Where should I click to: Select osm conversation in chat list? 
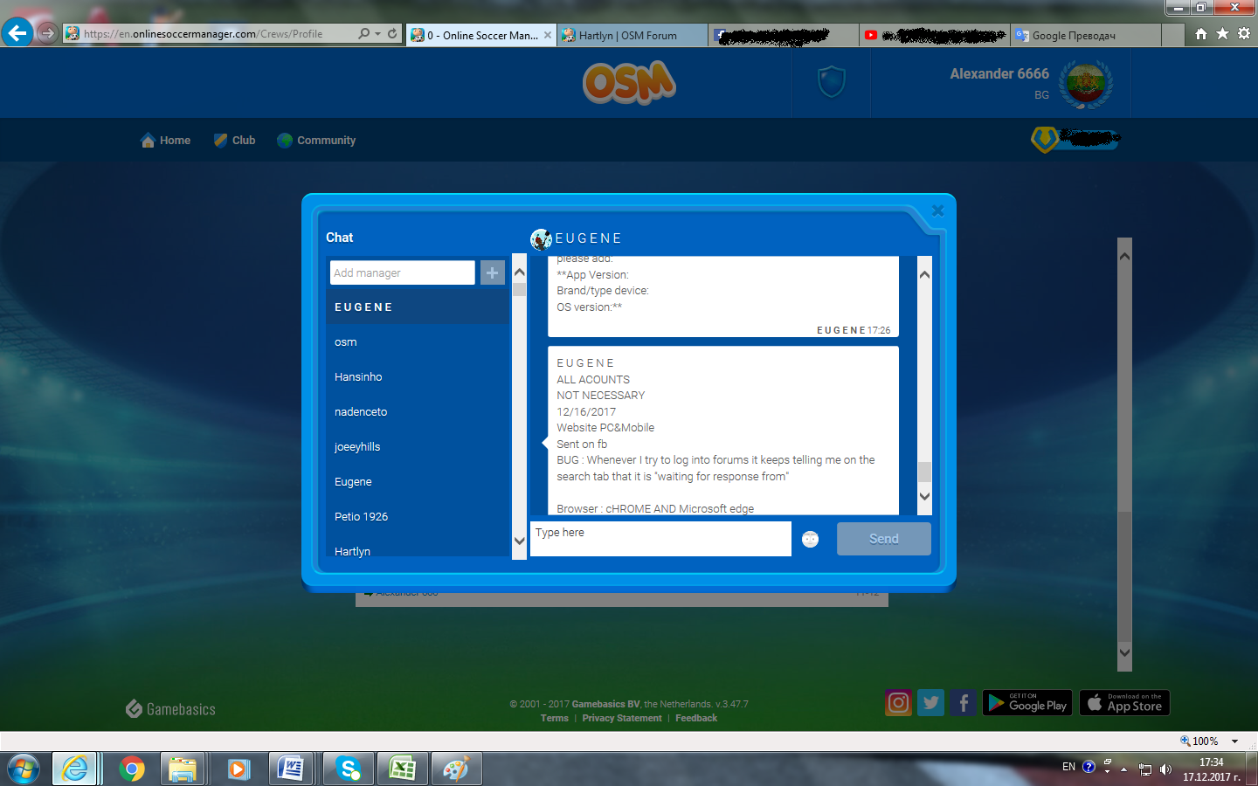tap(418, 342)
